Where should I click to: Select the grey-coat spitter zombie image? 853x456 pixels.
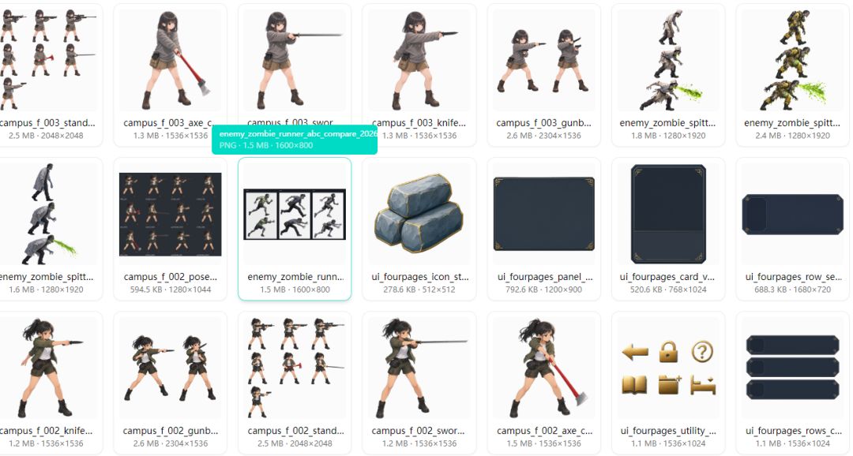pyautogui.click(x=48, y=214)
